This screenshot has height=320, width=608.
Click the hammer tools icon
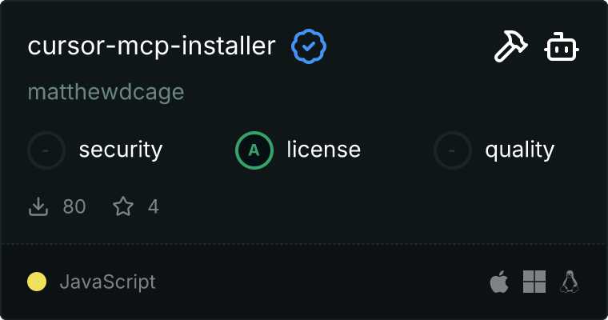click(x=509, y=48)
